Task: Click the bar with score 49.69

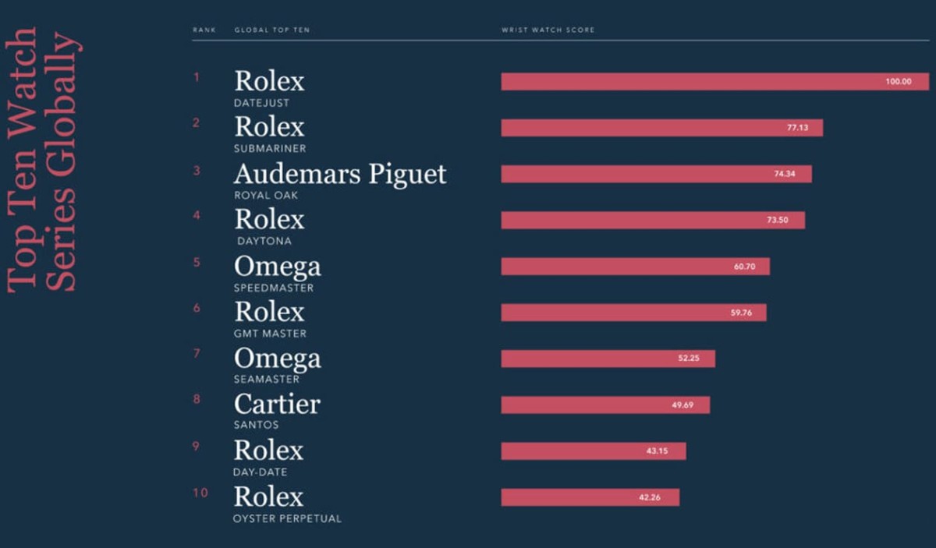Action: click(605, 405)
